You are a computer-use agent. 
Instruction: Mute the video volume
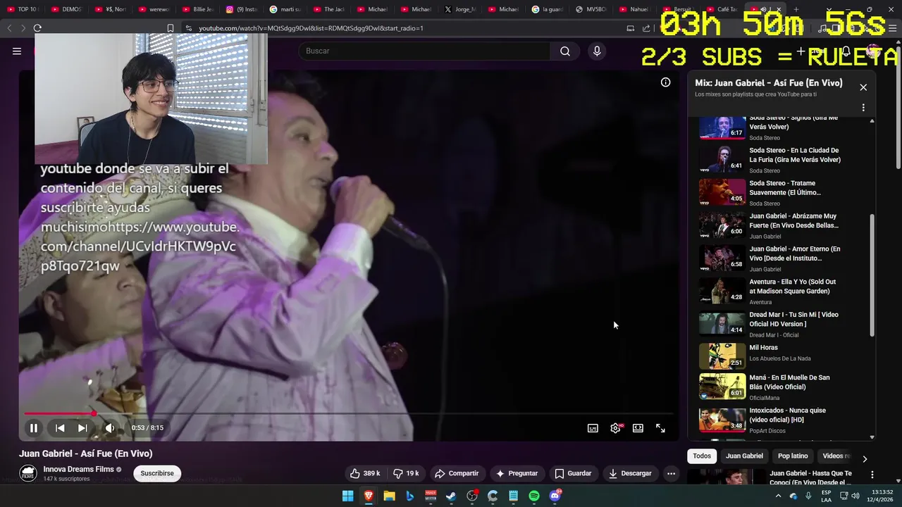[109, 428]
